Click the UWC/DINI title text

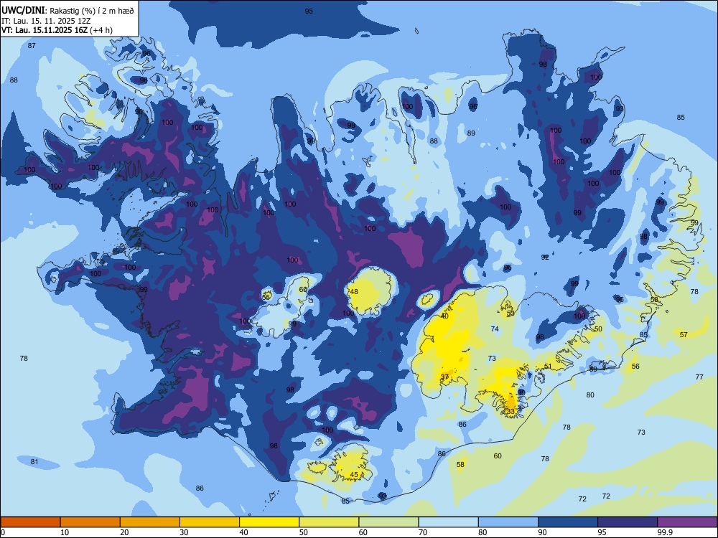pyautogui.click(x=23, y=10)
